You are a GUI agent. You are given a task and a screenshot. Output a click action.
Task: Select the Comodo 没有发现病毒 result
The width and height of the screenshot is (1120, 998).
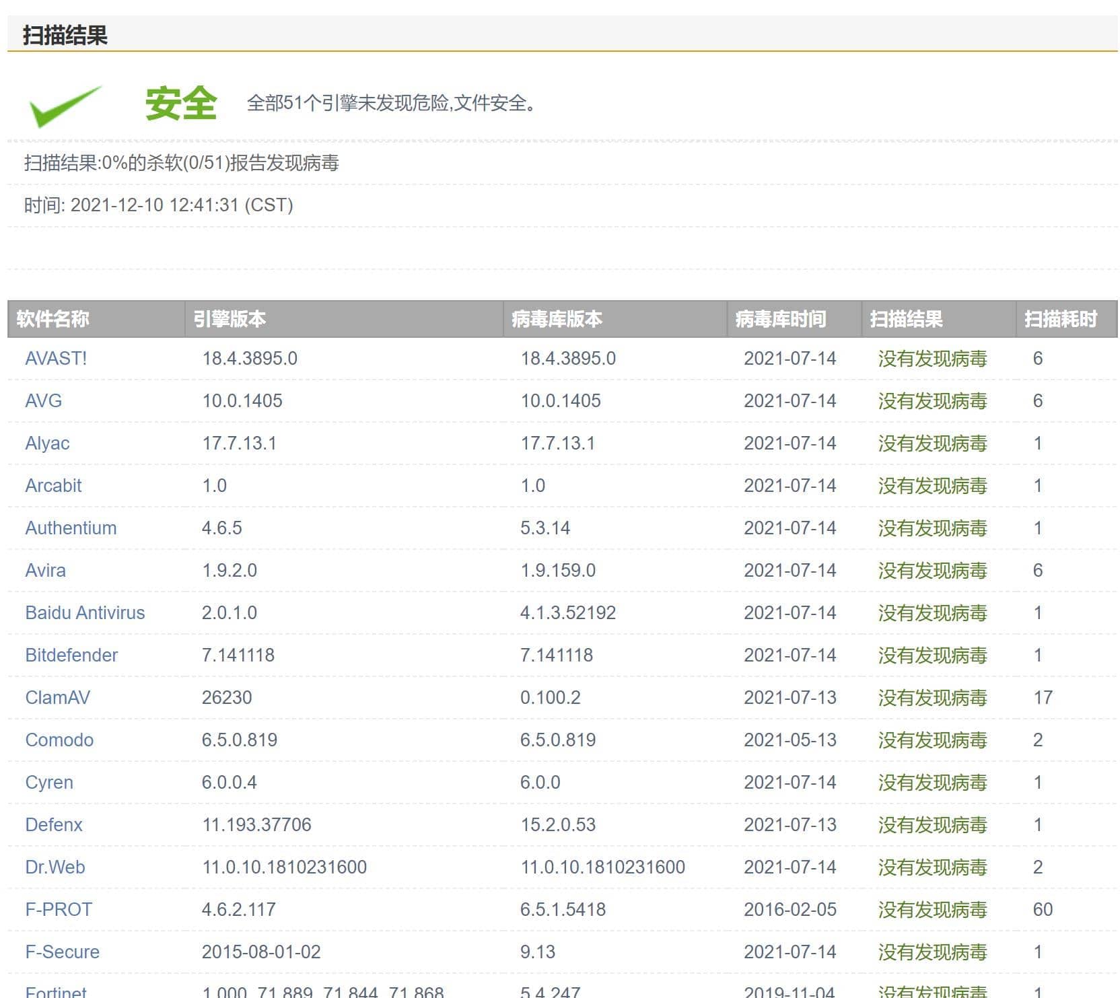[x=932, y=740]
